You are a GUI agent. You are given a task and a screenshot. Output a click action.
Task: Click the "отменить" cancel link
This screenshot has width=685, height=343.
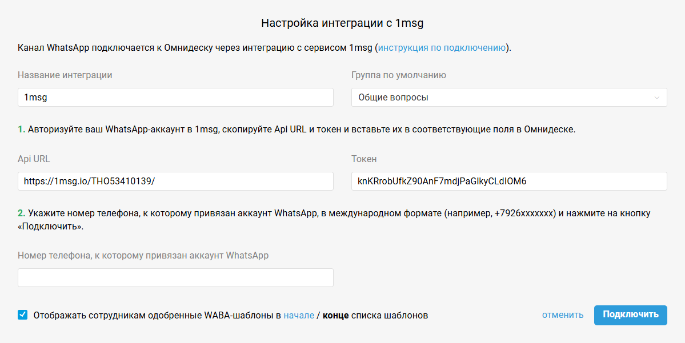coord(562,315)
